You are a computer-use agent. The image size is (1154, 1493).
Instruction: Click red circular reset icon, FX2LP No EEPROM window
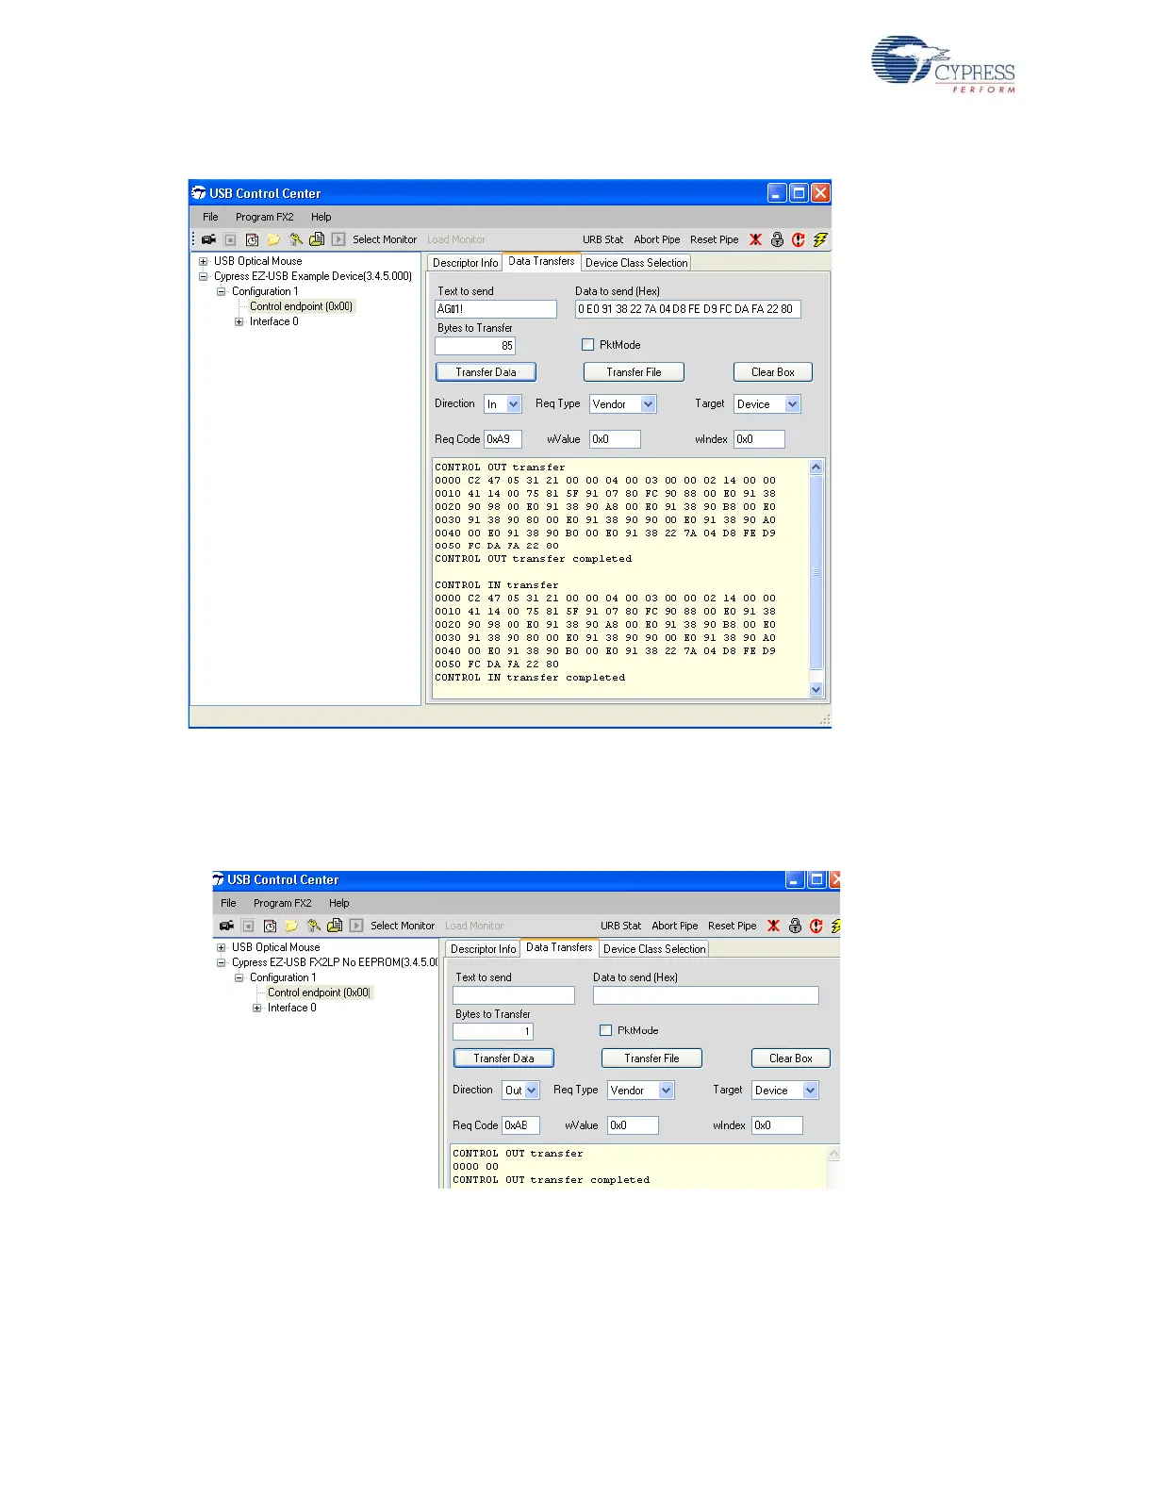[x=816, y=926]
